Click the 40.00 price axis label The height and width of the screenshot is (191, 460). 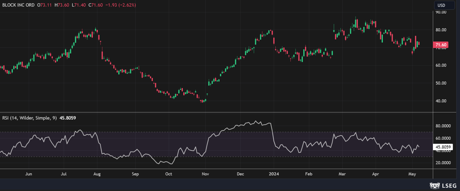(441, 101)
